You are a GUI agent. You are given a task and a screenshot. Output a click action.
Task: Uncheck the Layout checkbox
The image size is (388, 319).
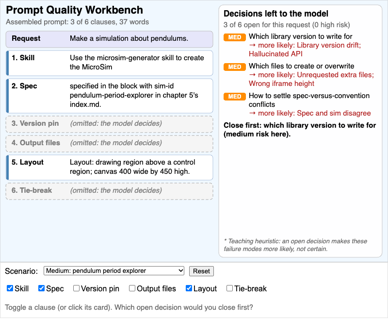[189, 288]
